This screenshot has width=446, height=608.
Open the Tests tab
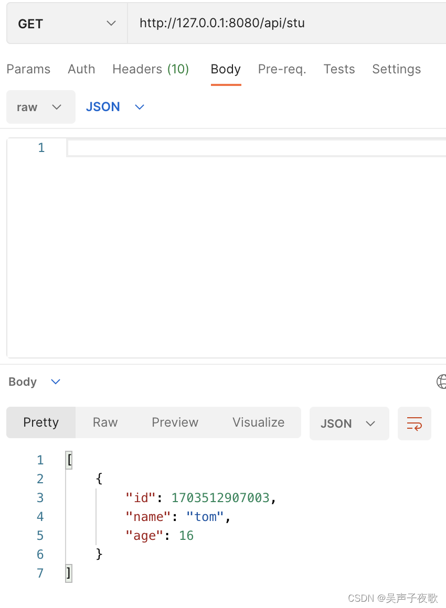coord(339,69)
